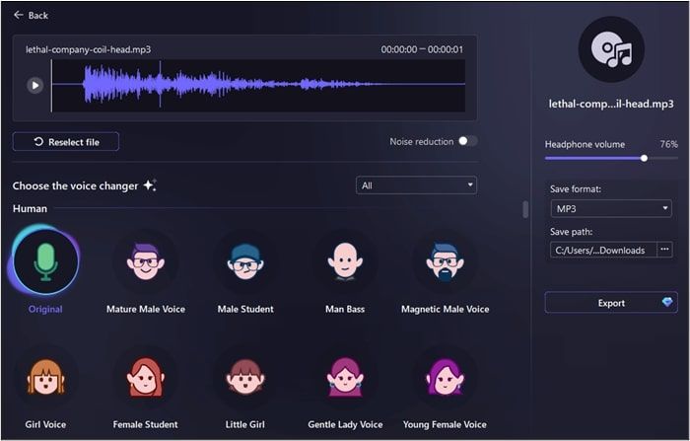
Task: Enable the Noise reduction switch
Action: click(x=467, y=141)
